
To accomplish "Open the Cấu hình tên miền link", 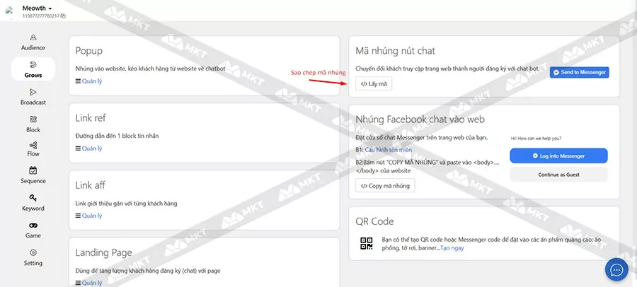I will [388, 150].
